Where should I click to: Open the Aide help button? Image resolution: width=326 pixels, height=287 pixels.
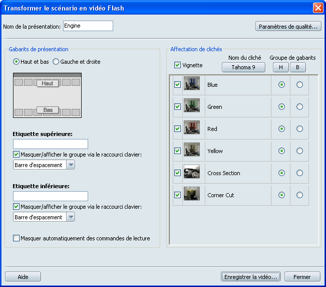point(23,277)
